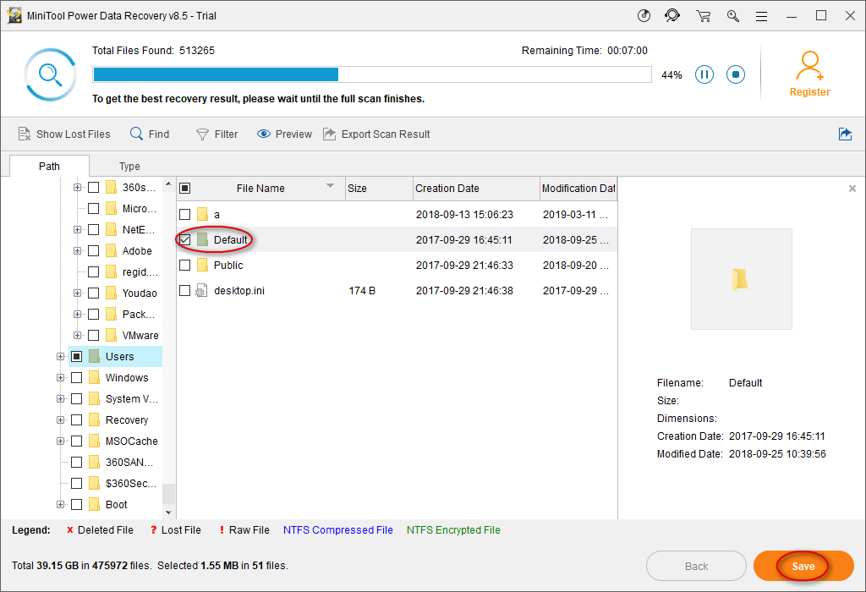Click the File Name sort arrow

click(331, 186)
